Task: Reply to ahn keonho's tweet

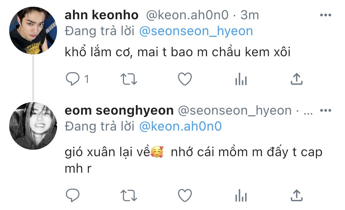Action: 73,79
